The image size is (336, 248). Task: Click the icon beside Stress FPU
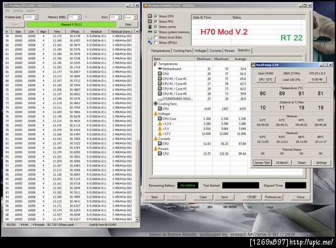tap(150, 21)
